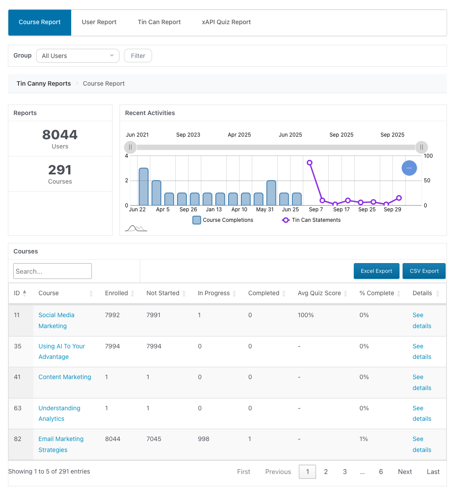
Task: Go to page 2 of courses
Action: (326, 472)
